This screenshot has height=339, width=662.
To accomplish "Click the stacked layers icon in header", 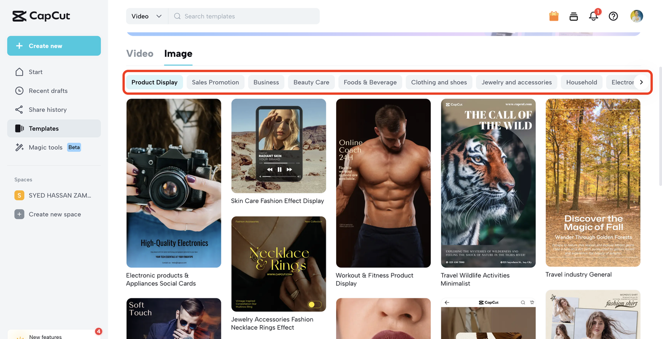I will coord(574,16).
